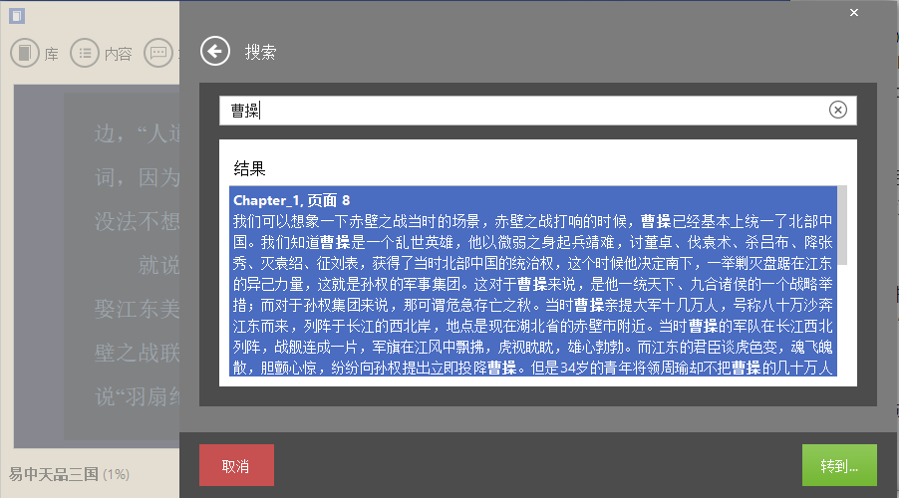Open the library (库) icon
899x498 pixels.
(25, 53)
